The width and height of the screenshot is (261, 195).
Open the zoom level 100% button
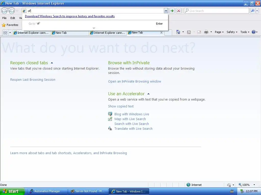coord(244,185)
